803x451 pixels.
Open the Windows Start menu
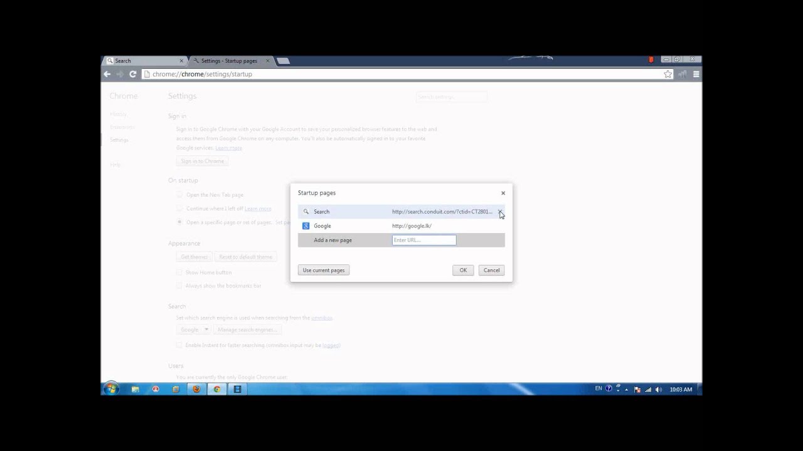point(111,389)
